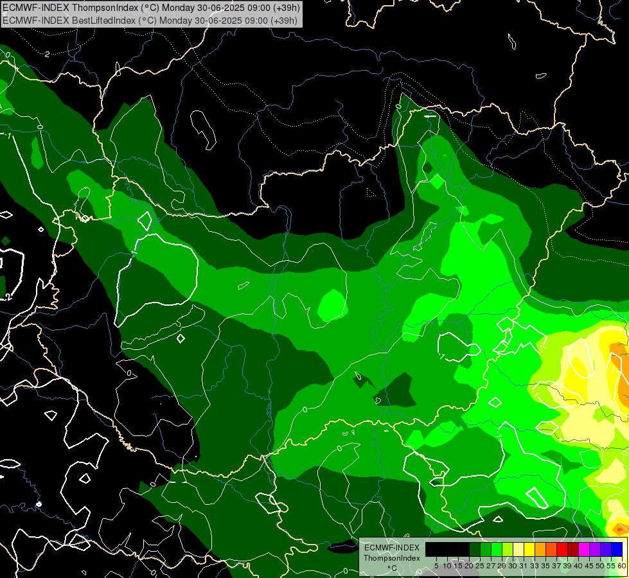Click the legend tick value 31
Screen dimensions: 629x578
coord(524,566)
